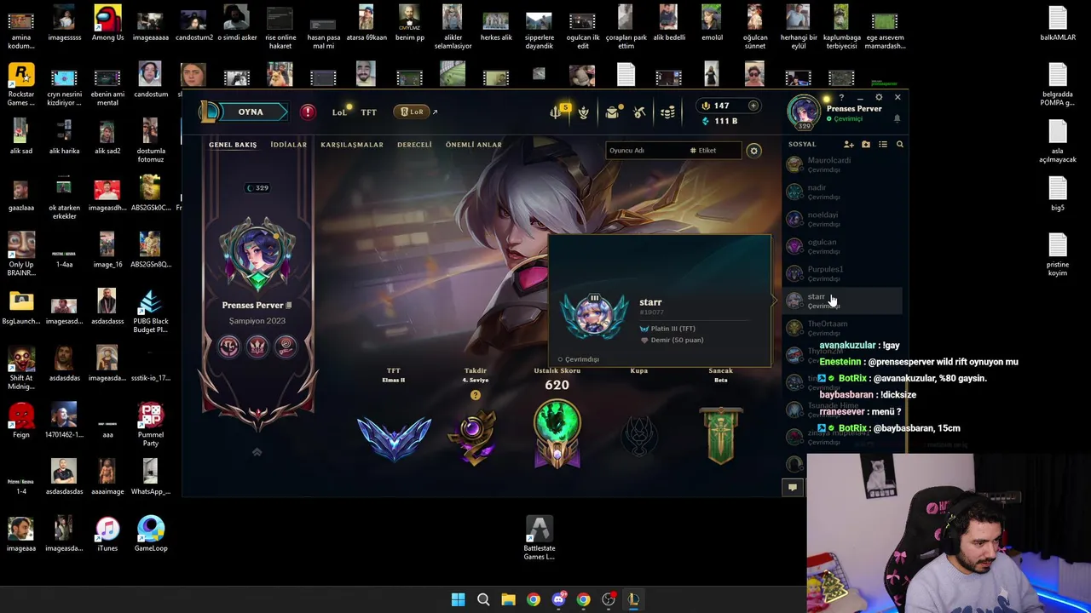Open PUBG Black Budget desktop shortcut
The width and height of the screenshot is (1091, 613).
coord(150,312)
